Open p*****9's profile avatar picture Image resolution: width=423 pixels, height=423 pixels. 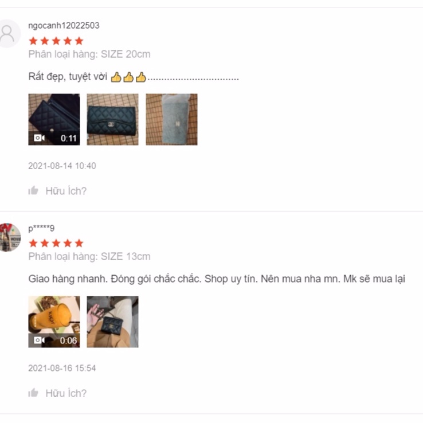[9, 237]
